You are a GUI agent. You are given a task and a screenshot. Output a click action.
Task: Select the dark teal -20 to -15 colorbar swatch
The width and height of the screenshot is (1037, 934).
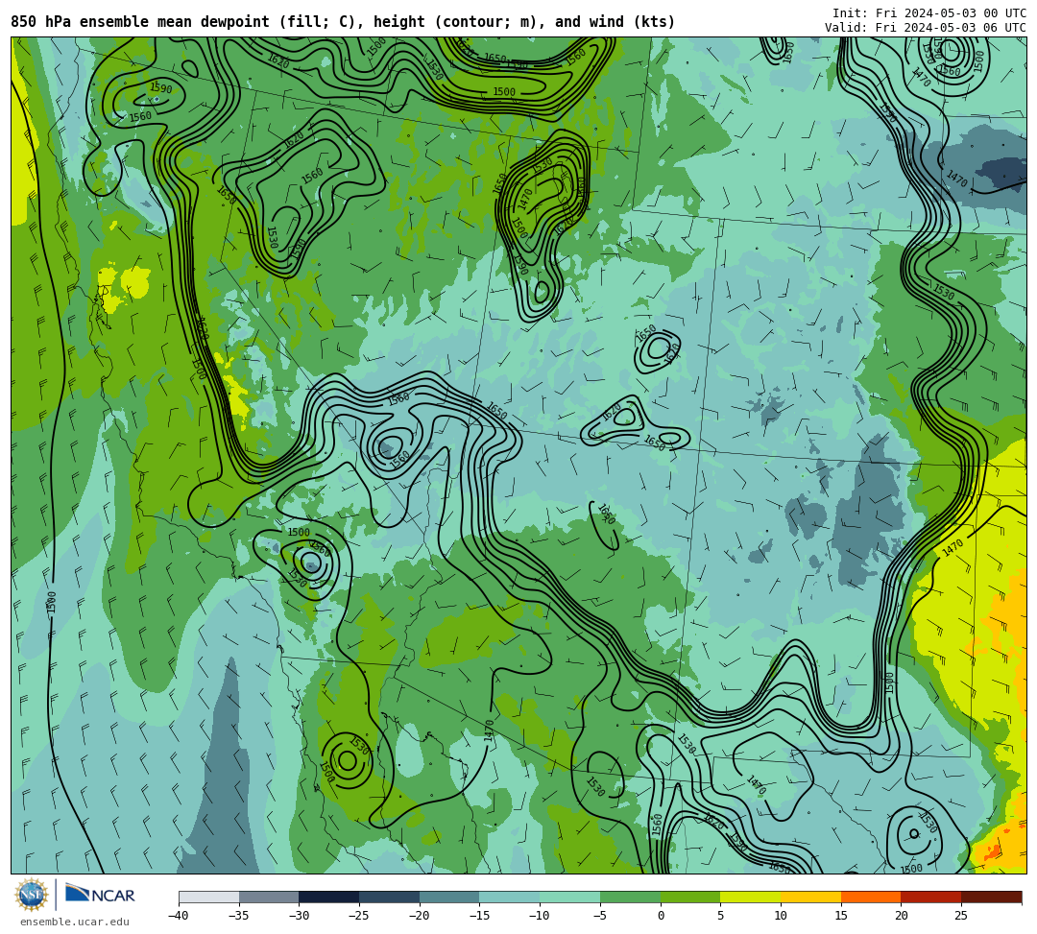[449, 897]
